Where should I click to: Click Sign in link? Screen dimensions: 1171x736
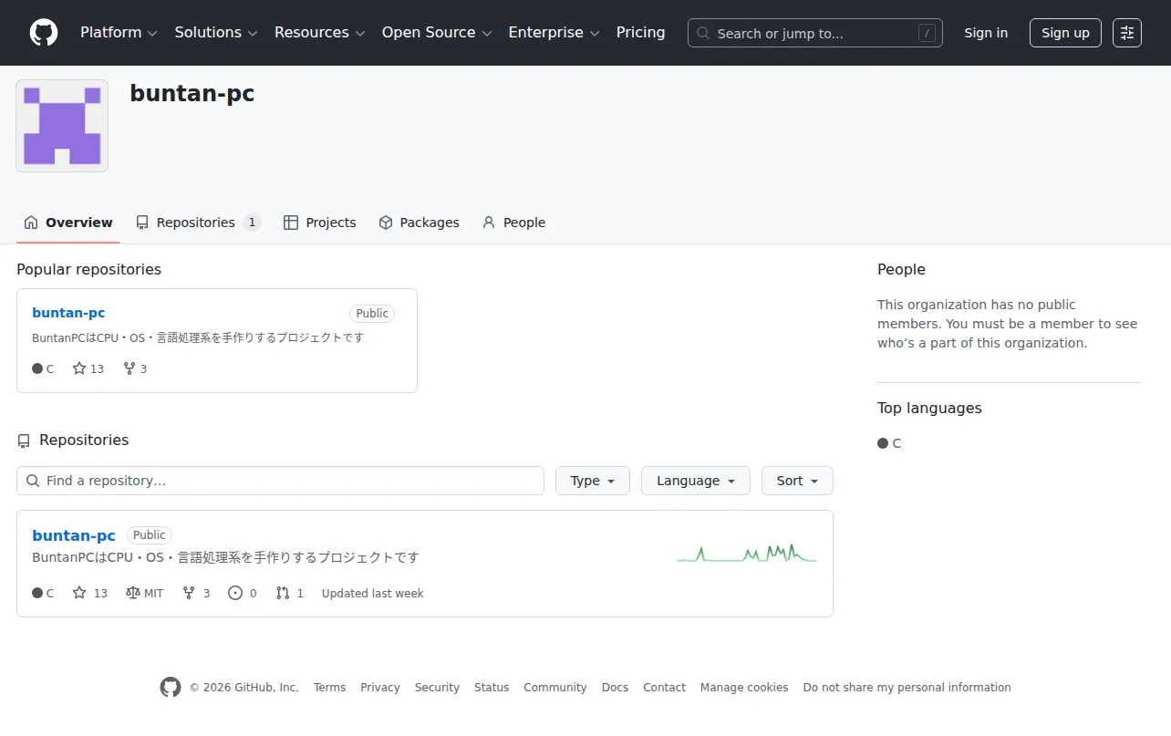tap(986, 33)
